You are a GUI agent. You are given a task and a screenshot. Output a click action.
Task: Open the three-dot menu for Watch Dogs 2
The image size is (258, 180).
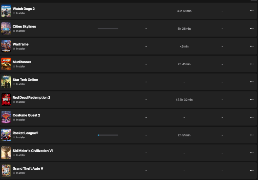tap(252, 11)
